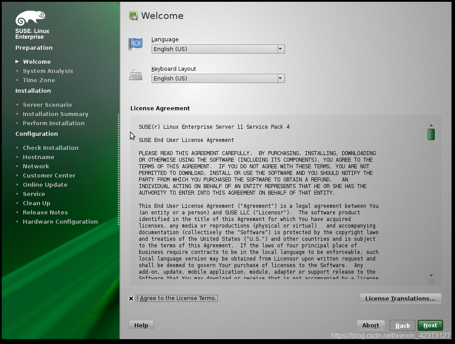Select Installation Summary in sidebar

(55, 114)
